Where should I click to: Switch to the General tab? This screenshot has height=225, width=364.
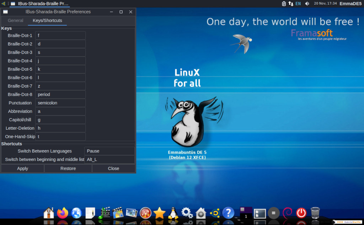coord(15,20)
